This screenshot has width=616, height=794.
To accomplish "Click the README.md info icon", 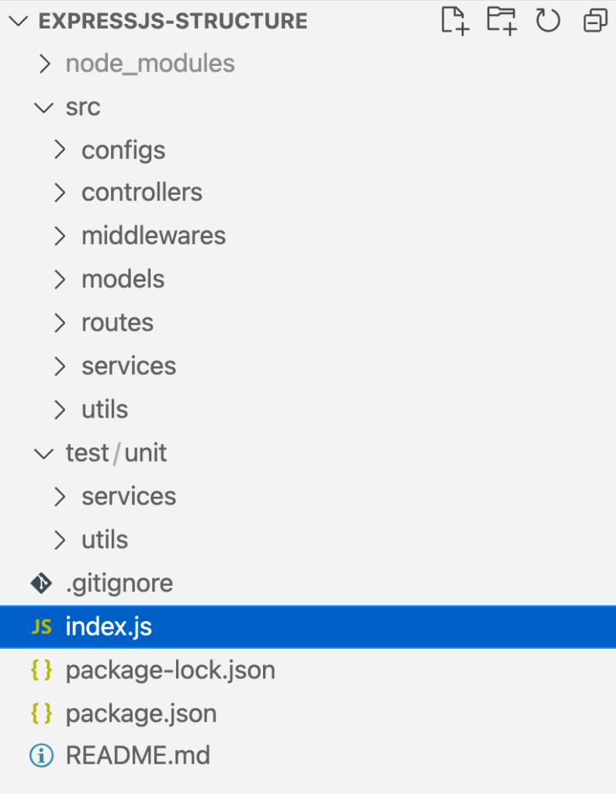I will (40, 755).
